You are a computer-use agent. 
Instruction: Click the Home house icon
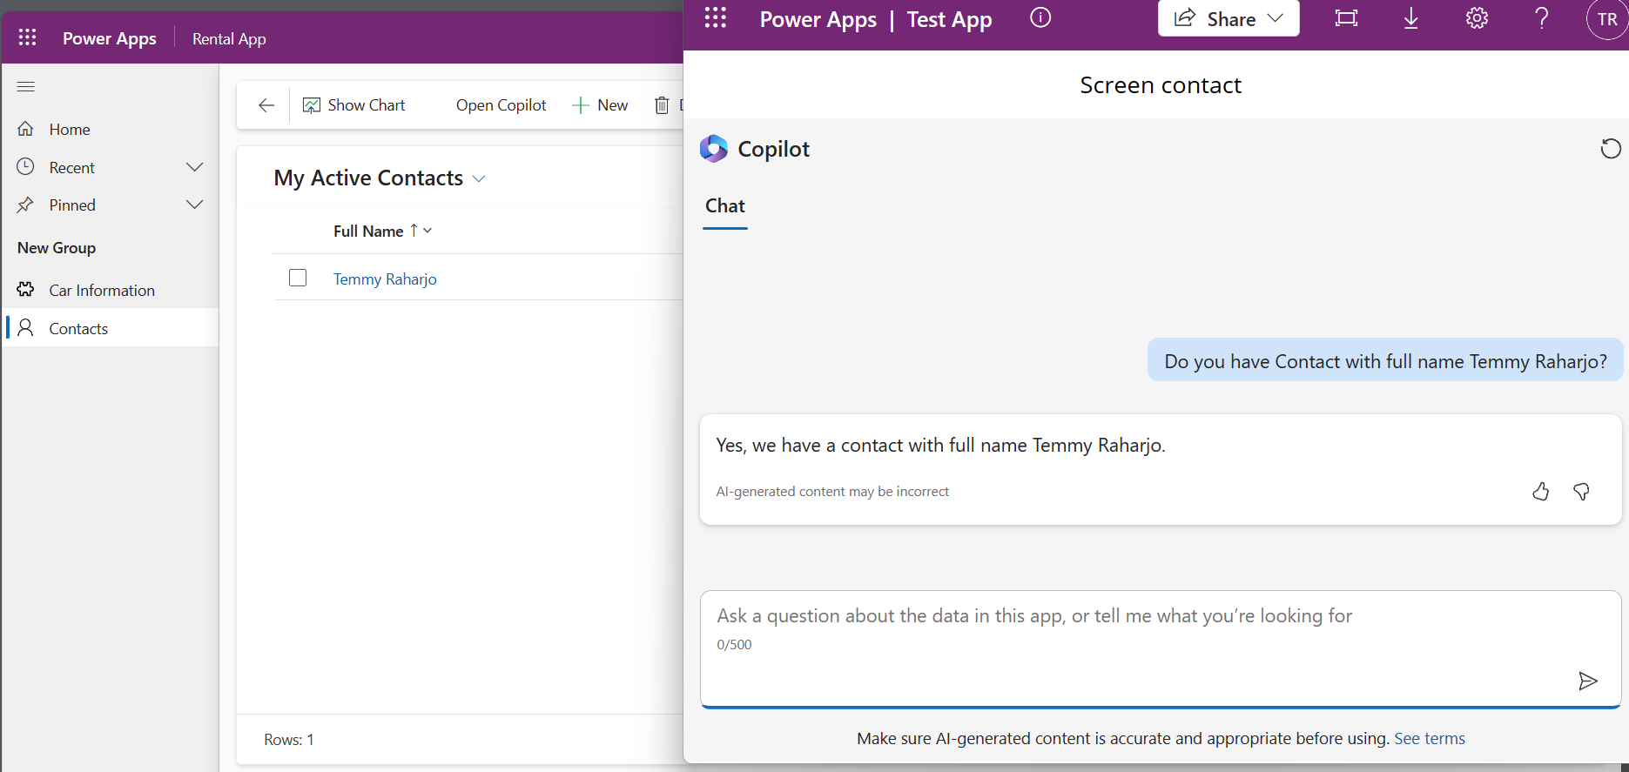[26, 129]
